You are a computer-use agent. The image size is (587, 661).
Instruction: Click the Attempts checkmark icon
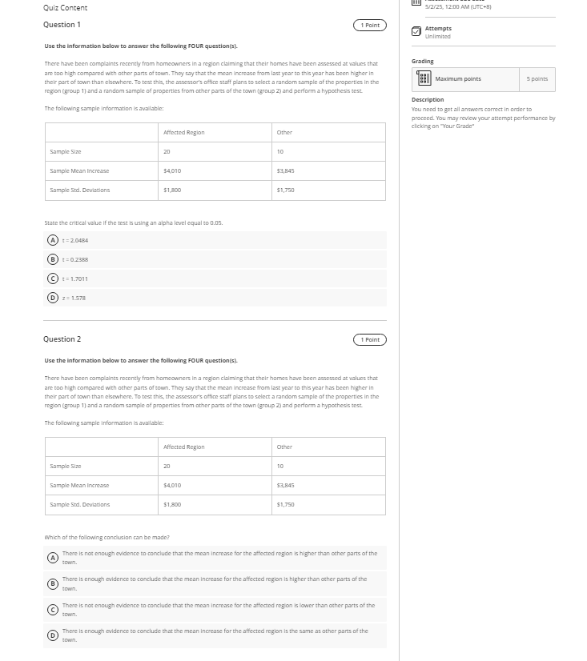(416, 32)
